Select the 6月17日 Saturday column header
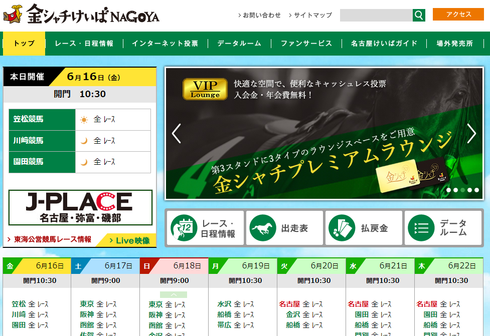This screenshot has width=490, height=336. (106, 266)
